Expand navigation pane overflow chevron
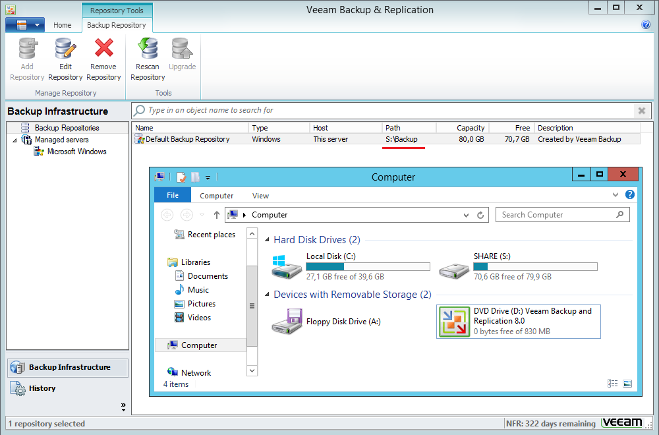 123,407
